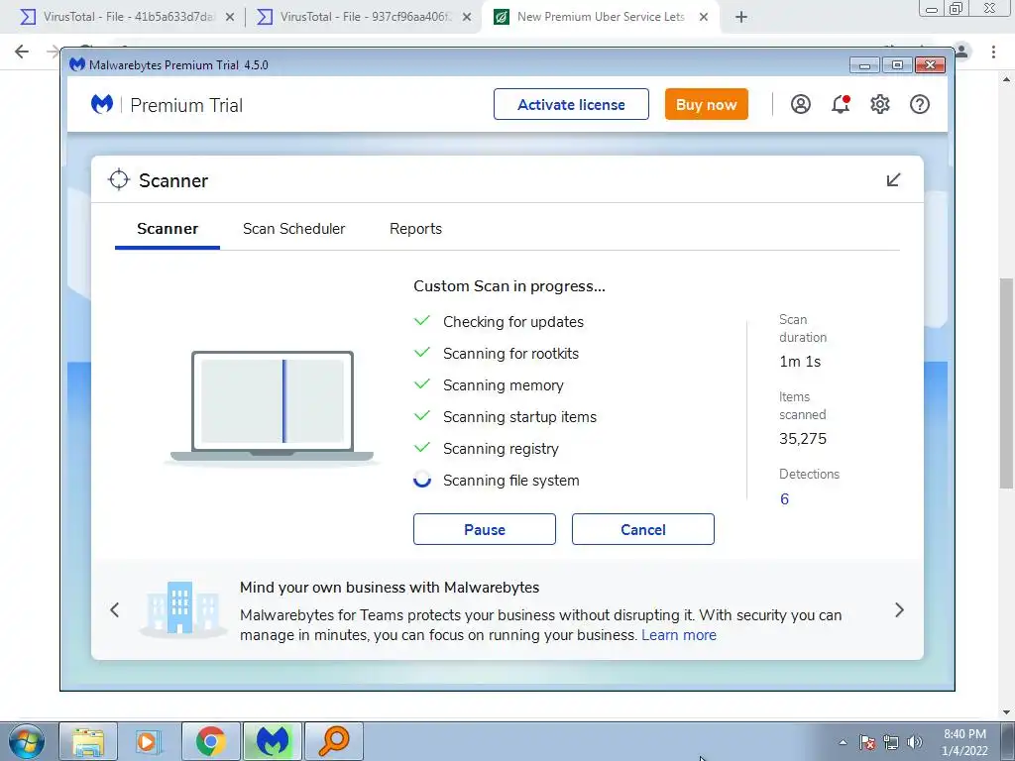Maximize the Malwarebytes window
1015x761 pixels.
897,64
